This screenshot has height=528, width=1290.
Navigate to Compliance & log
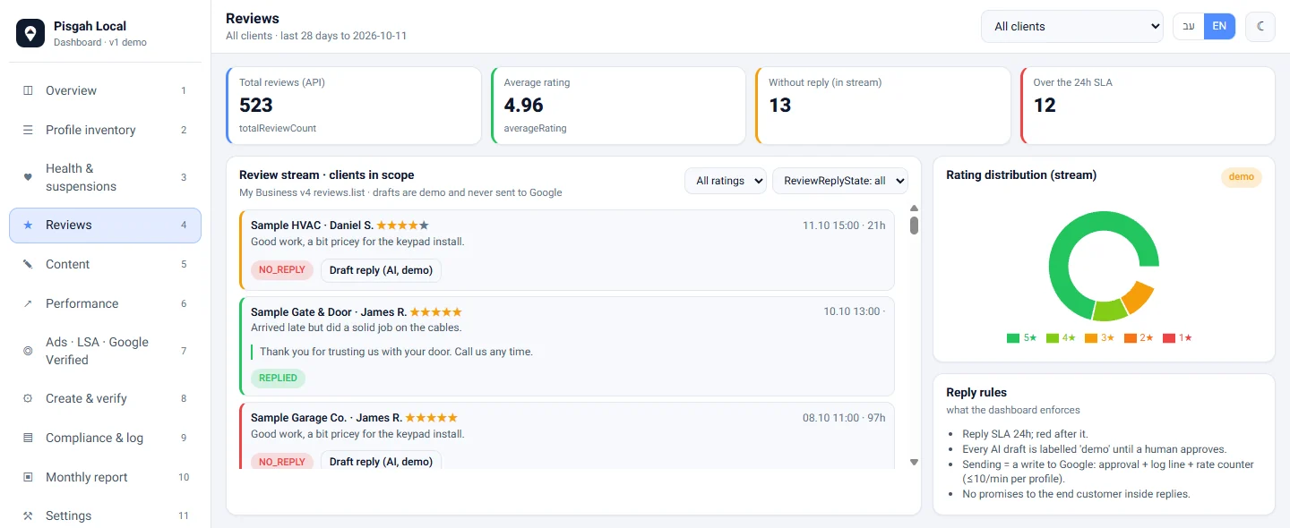point(105,438)
